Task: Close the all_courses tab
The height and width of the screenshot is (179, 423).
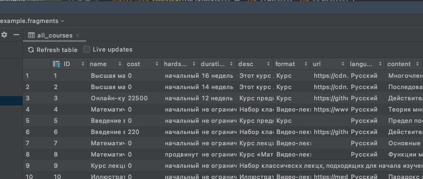Action: pyautogui.click(x=78, y=35)
